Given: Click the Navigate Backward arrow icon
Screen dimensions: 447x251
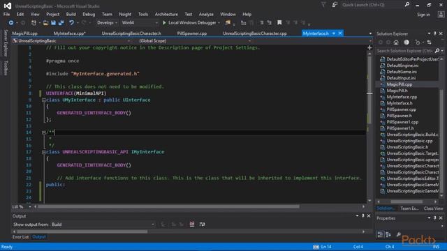Looking at the screenshot, I should tap(11, 22).
